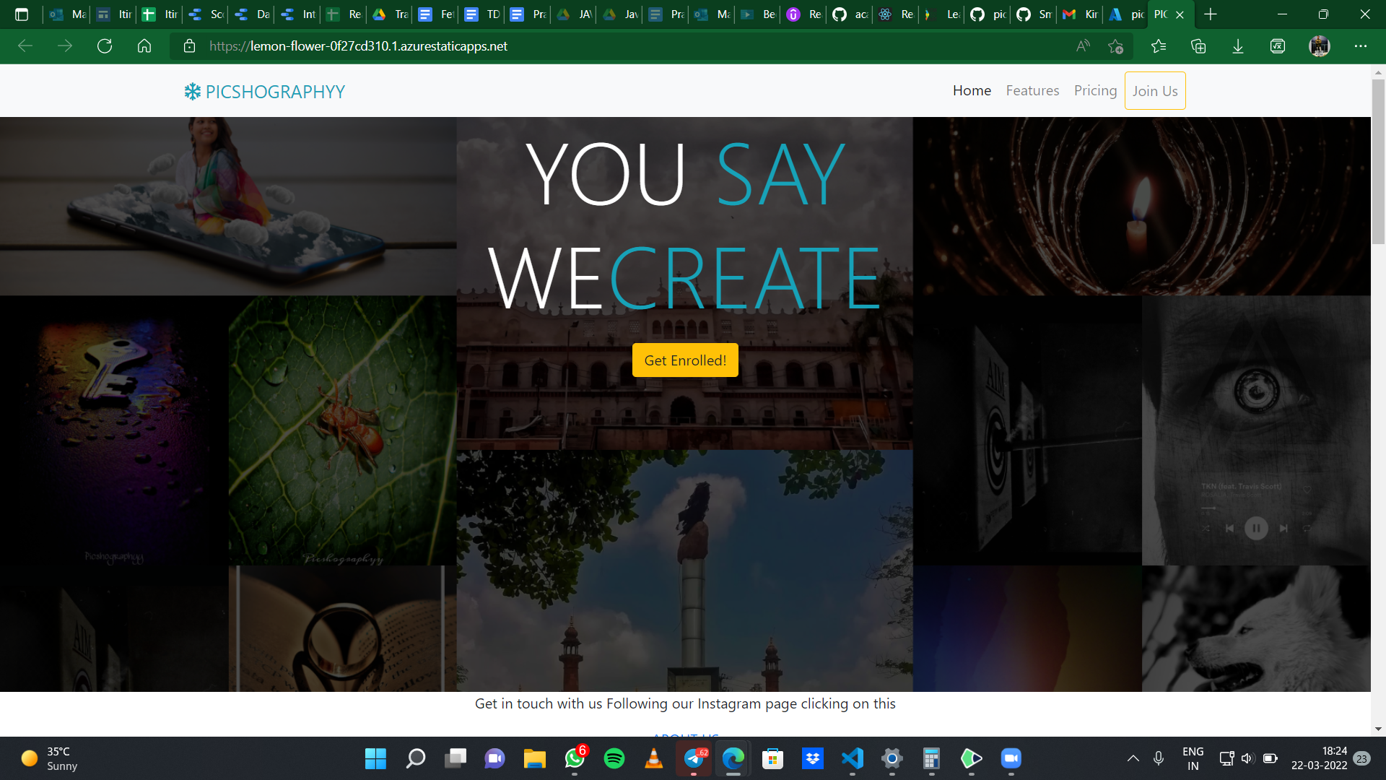
Task: Add this page to favorites star icon
Action: pos(1115,46)
